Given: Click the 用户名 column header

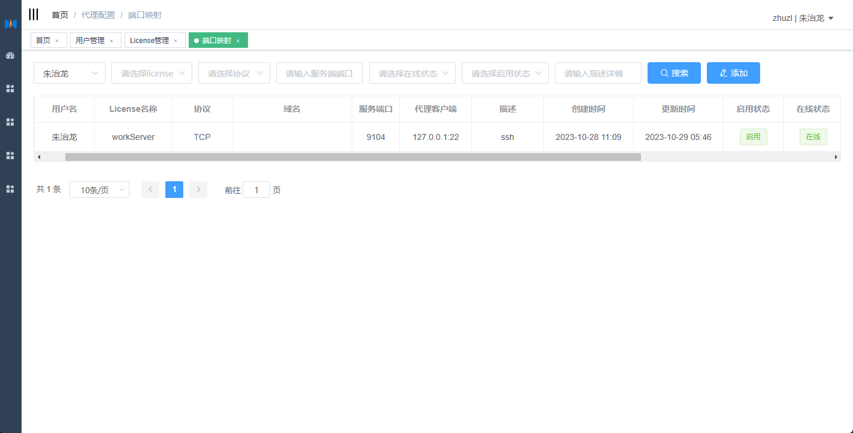Looking at the screenshot, I should pyautogui.click(x=64, y=109).
